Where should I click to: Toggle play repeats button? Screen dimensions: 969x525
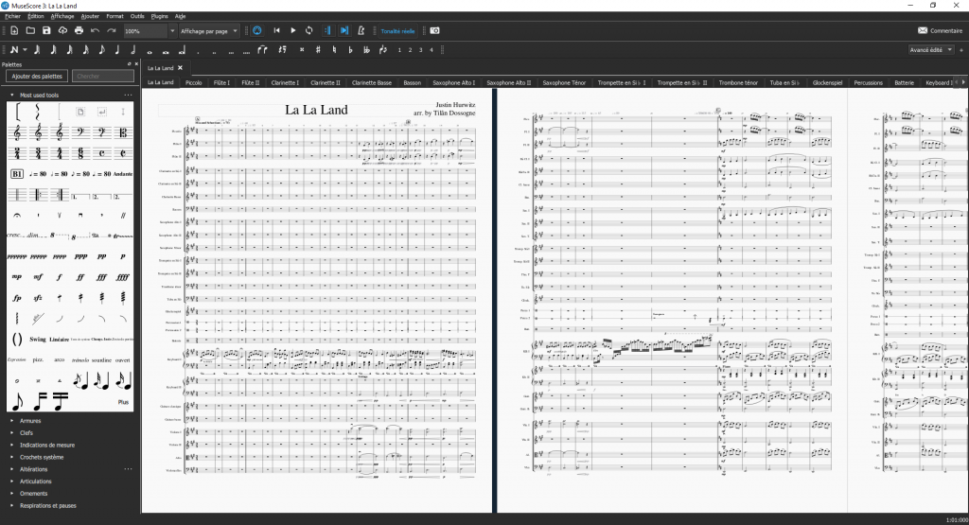327,30
